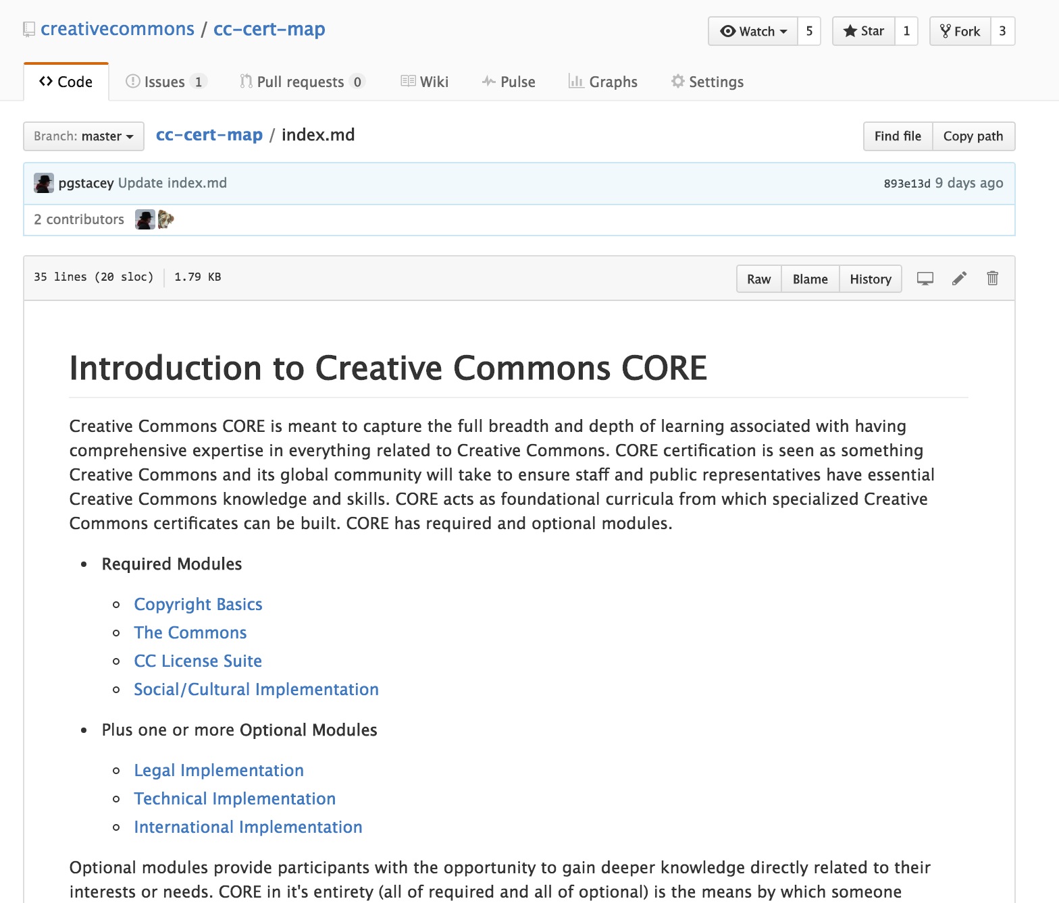Open Blame view for index.md
This screenshot has height=903, width=1059.
(x=810, y=279)
